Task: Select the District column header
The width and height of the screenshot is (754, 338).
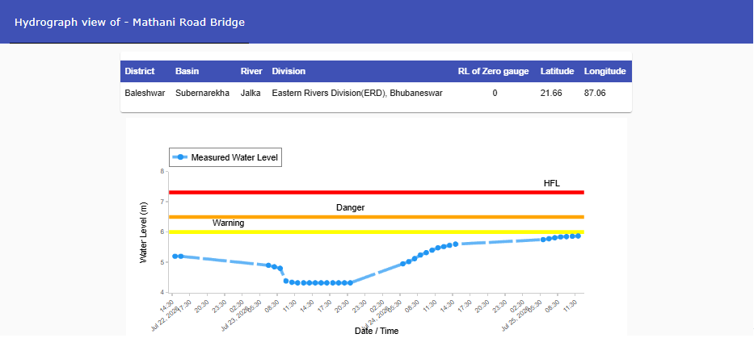Action: click(140, 71)
